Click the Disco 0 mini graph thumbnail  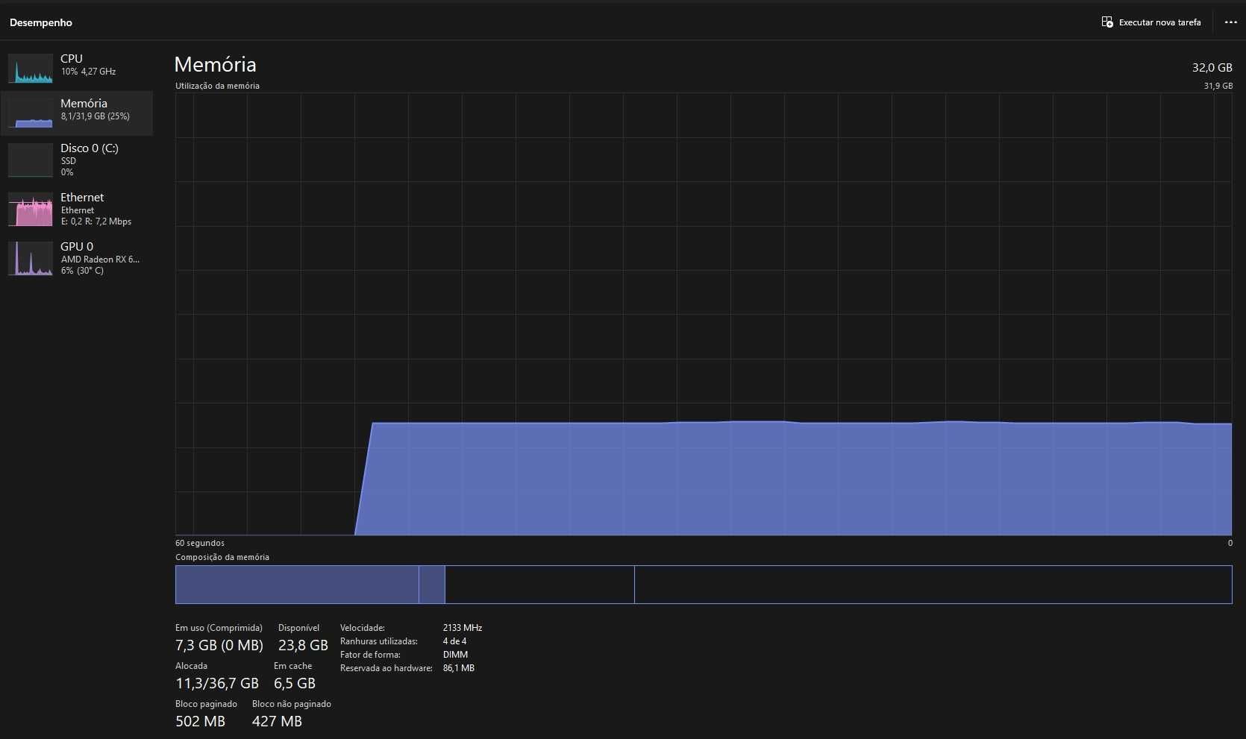coord(31,160)
